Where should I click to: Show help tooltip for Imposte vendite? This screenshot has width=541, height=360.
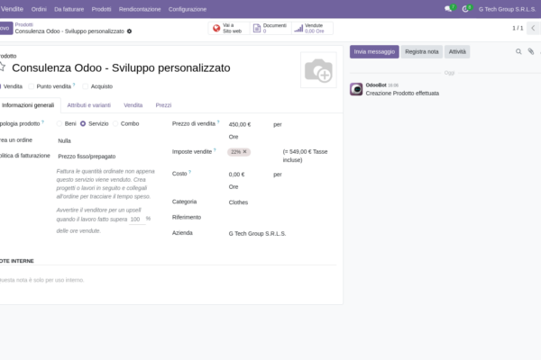(x=215, y=150)
